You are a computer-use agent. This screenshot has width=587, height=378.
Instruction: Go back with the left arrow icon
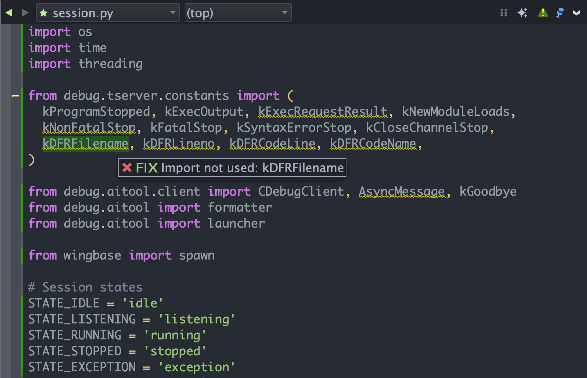tap(9, 13)
